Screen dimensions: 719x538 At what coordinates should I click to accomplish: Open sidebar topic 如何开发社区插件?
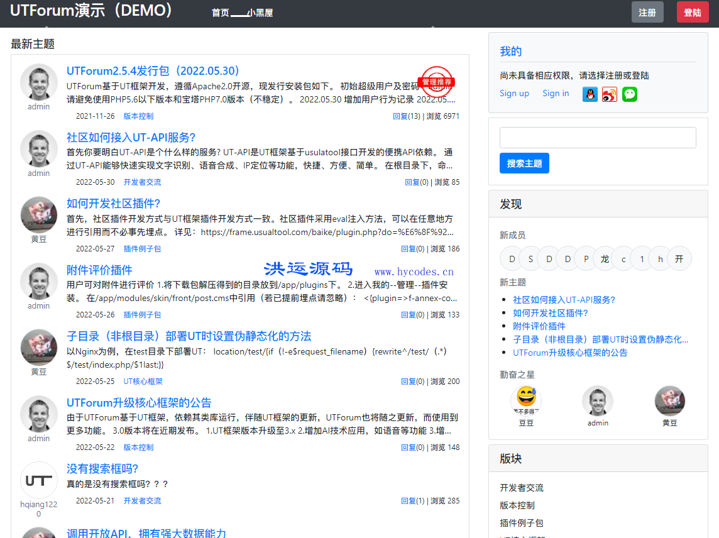pyautogui.click(x=551, y=313)
